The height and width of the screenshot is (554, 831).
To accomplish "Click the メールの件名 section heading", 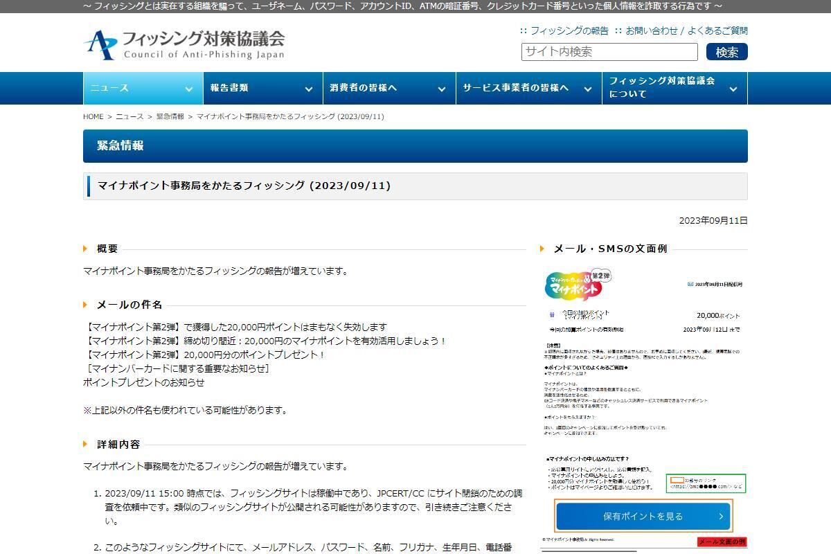I will coord(129,305).
